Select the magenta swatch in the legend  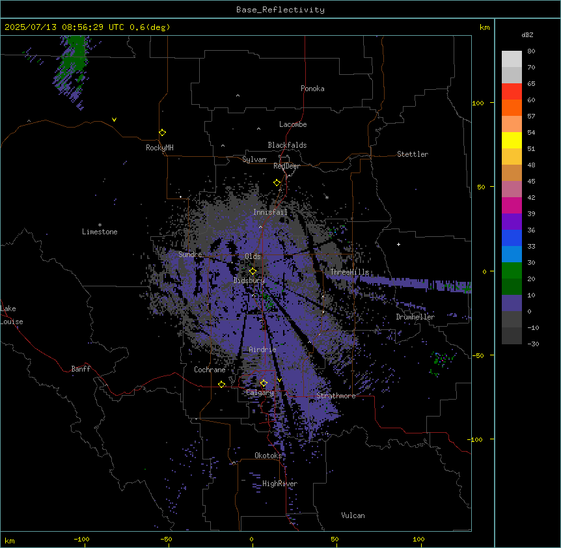512,205
